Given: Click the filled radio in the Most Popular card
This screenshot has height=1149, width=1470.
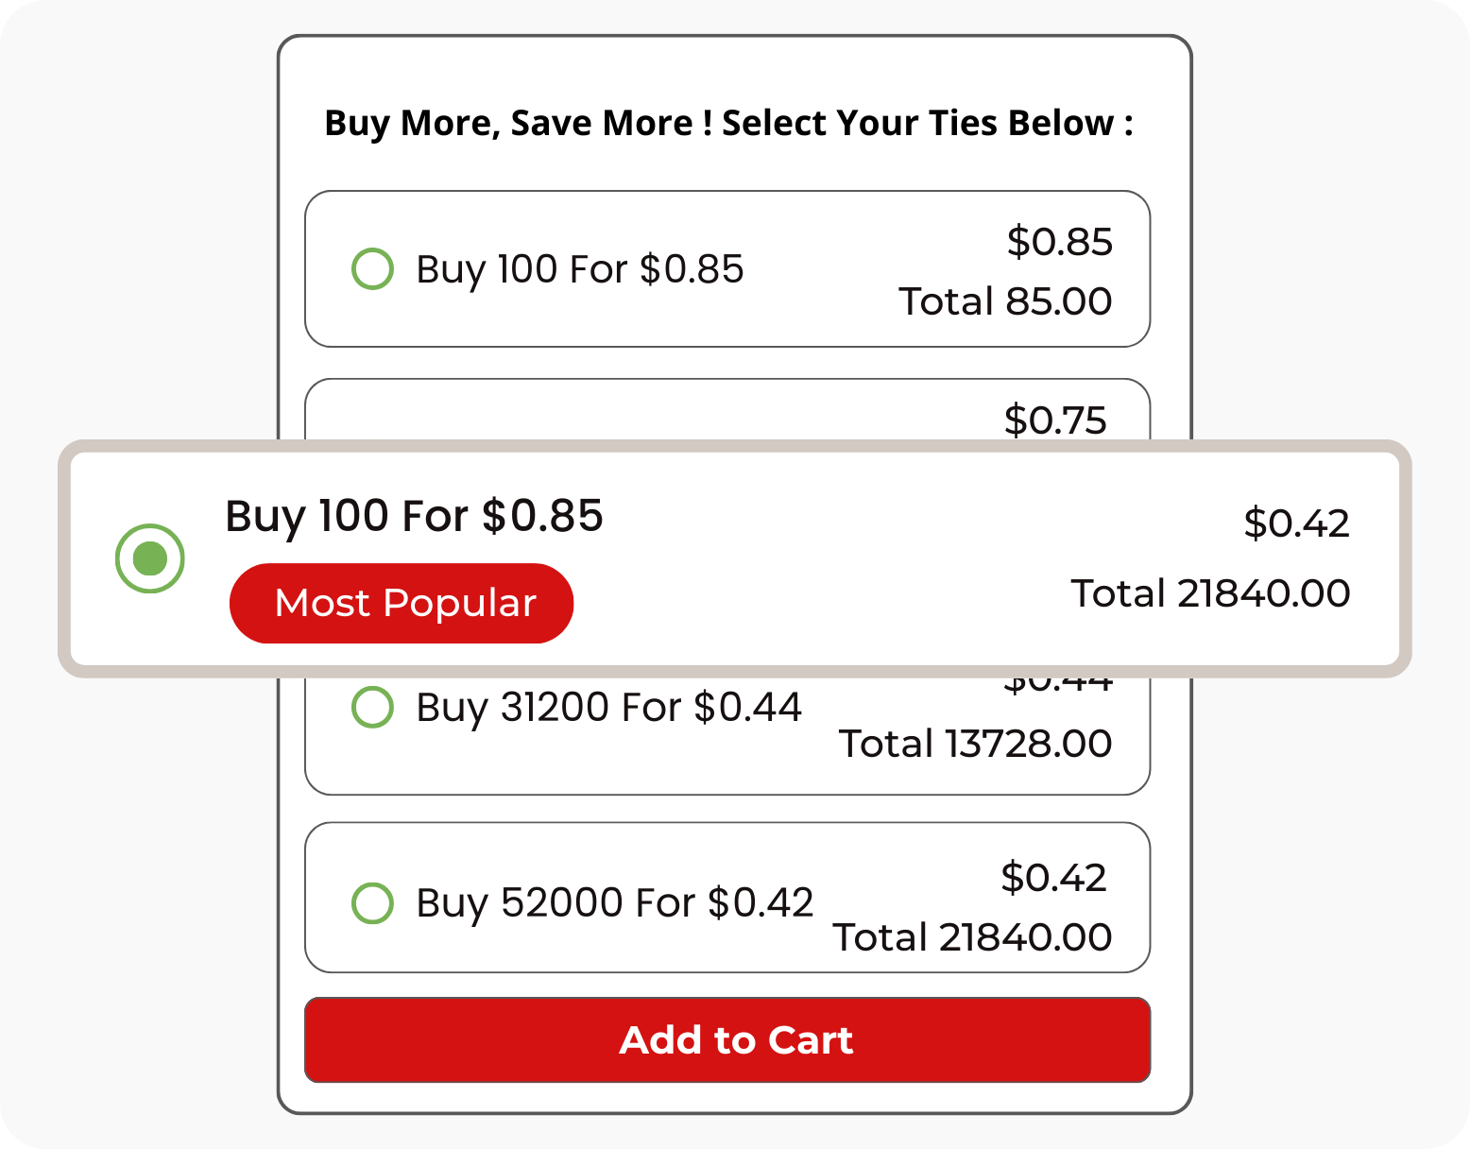Looking at the screenshot, I should point(149,558).
